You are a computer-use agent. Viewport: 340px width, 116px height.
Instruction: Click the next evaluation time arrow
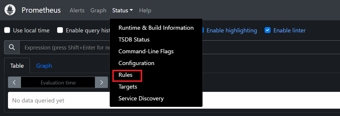coord(101,82)
